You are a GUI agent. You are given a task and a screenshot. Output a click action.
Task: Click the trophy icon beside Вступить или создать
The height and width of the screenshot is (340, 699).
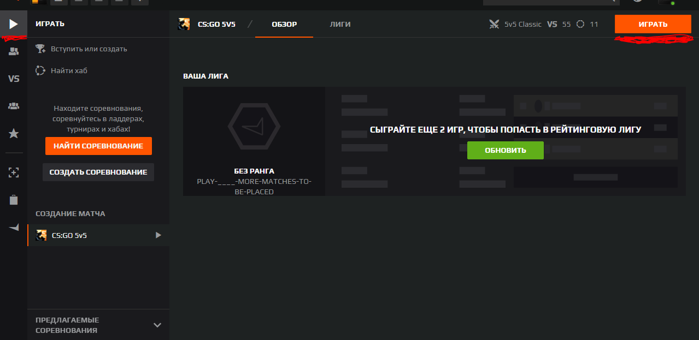tap(40, 49)
